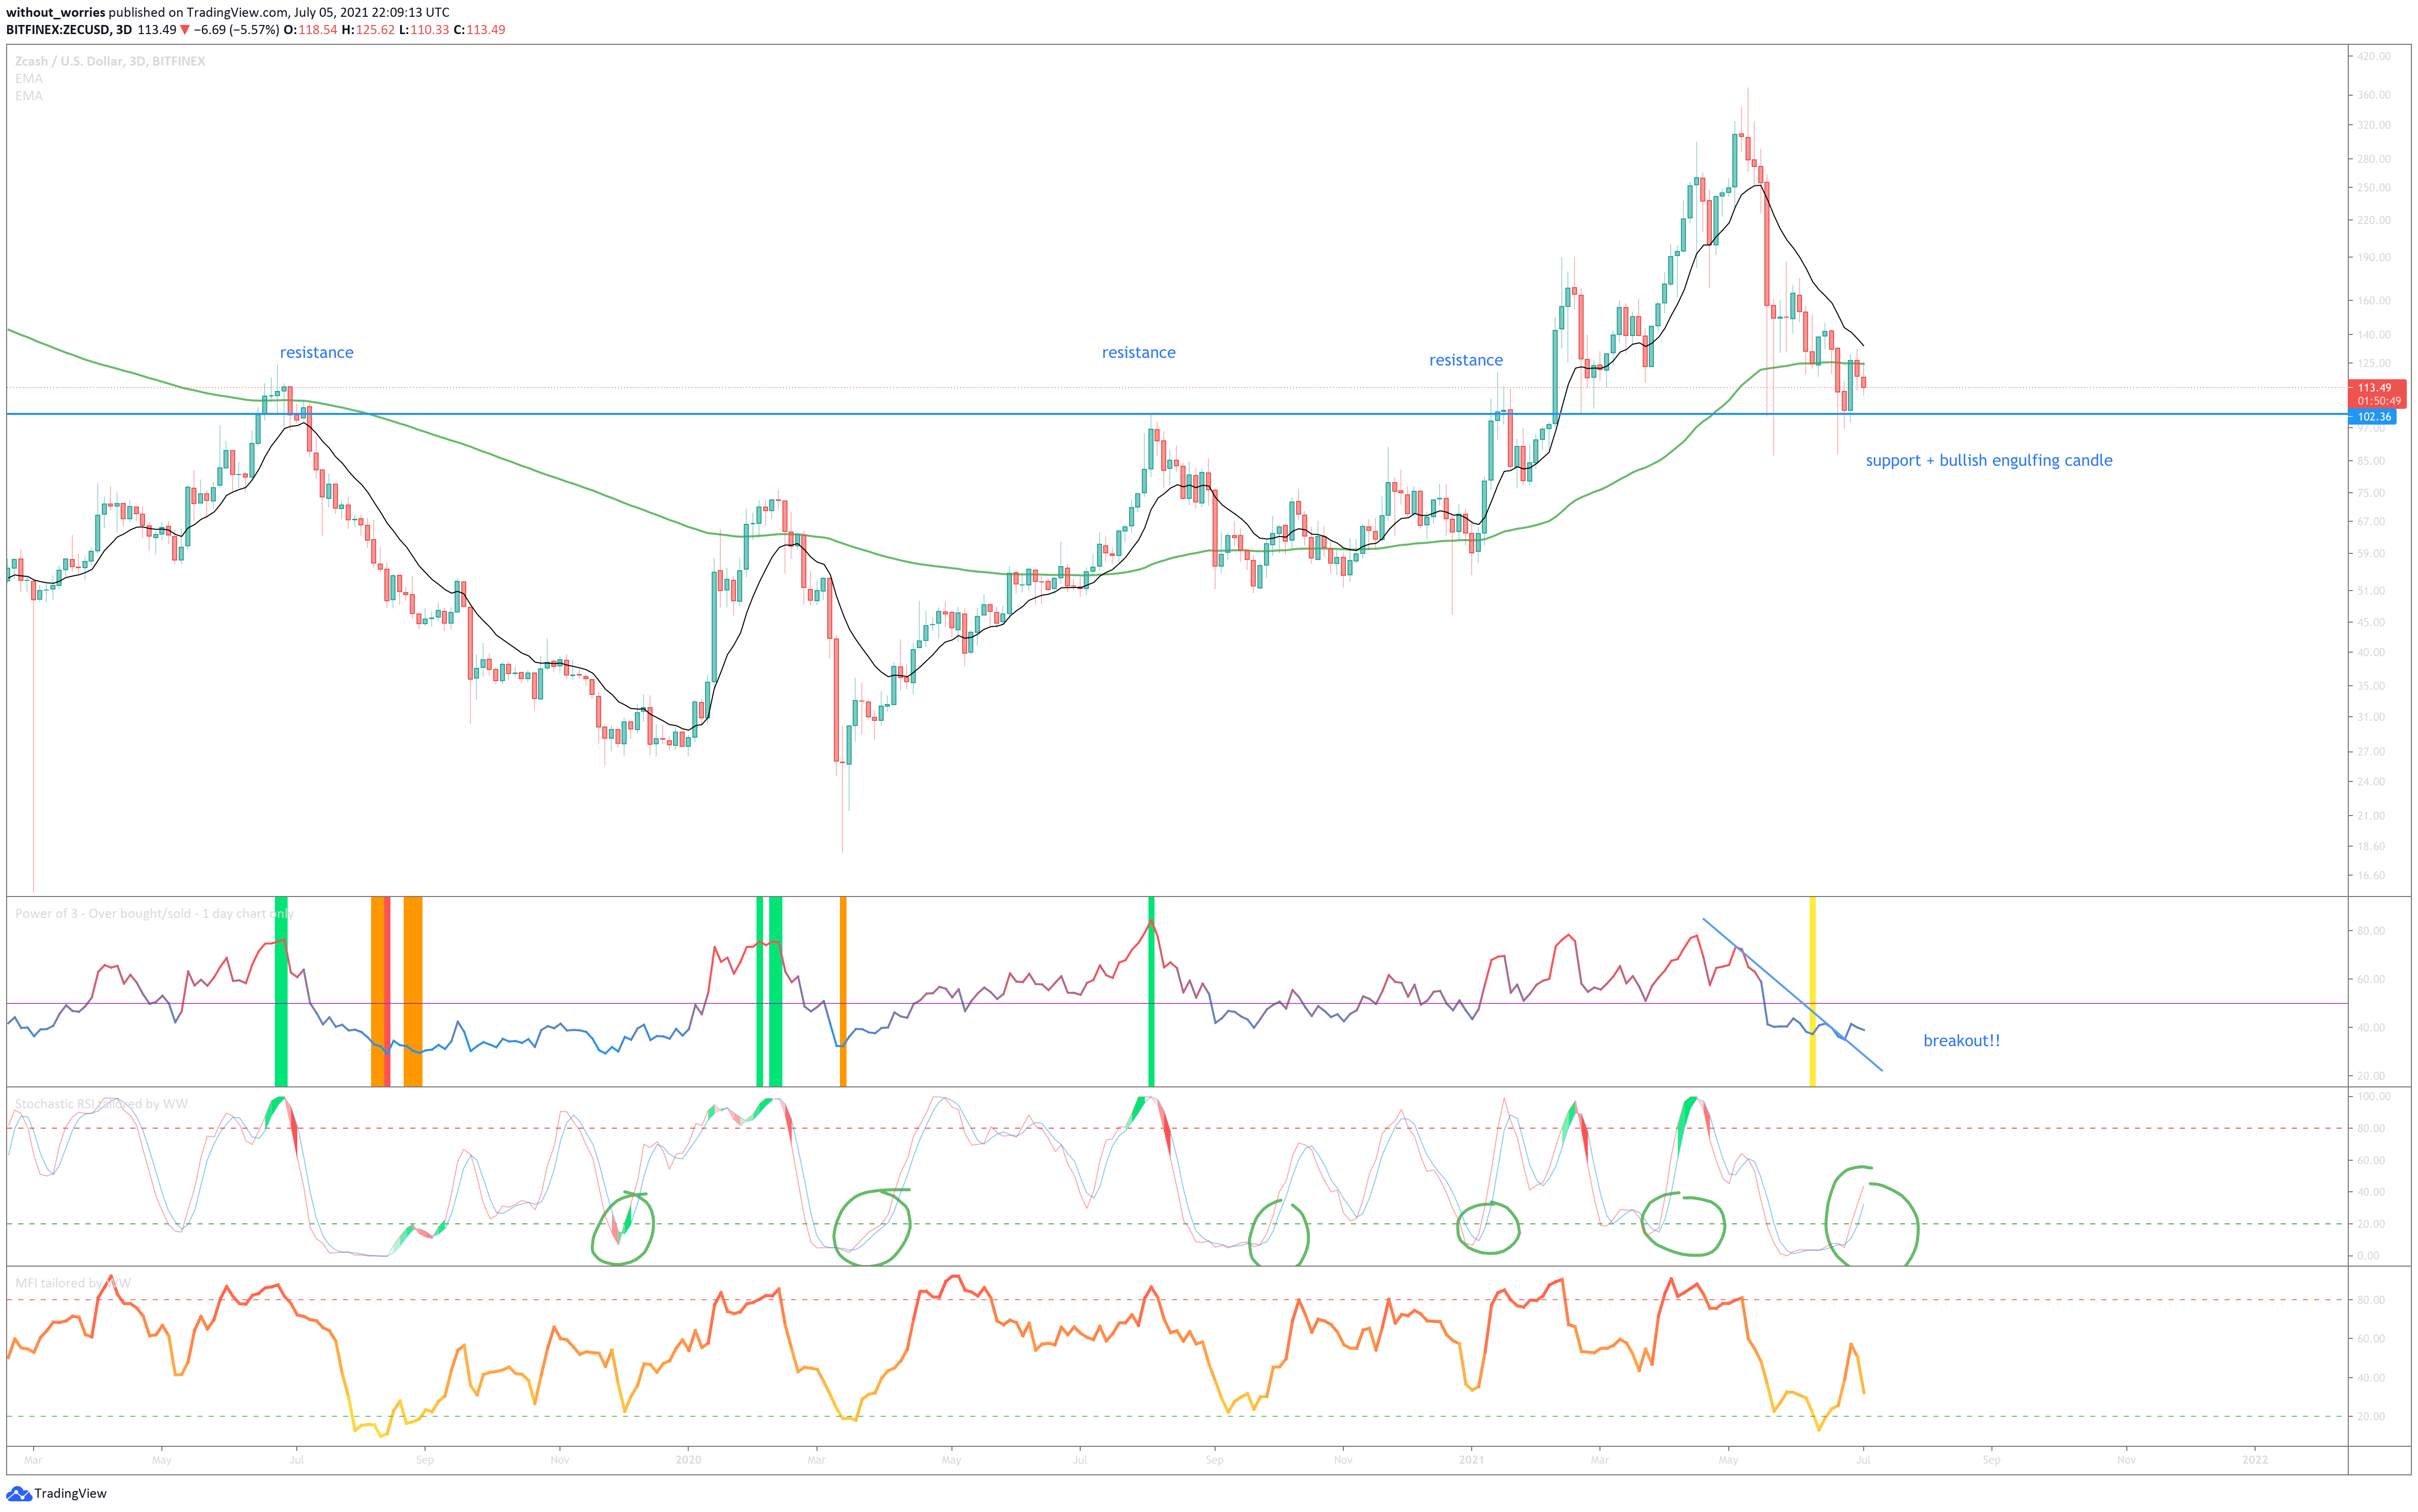Click the 140.00 price axis value

point(2374,335)
